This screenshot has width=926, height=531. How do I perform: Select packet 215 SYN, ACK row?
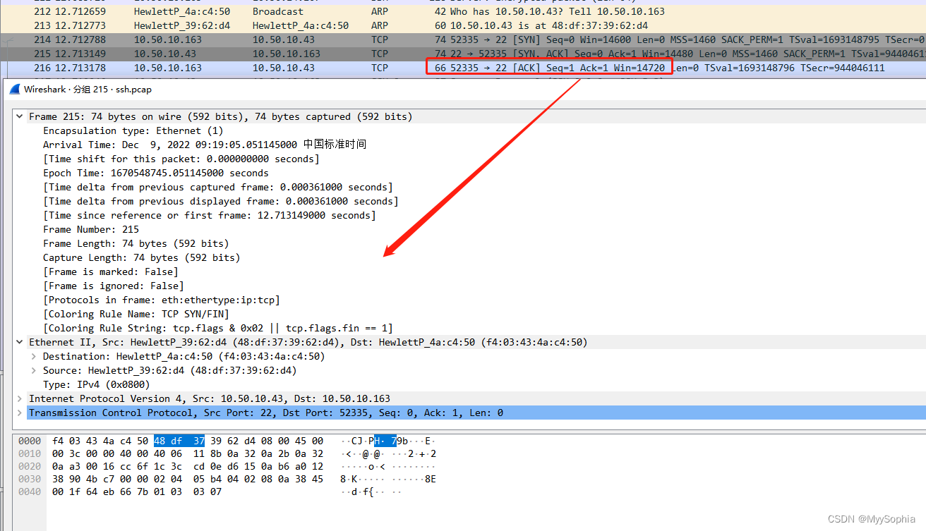click(463, 54)
